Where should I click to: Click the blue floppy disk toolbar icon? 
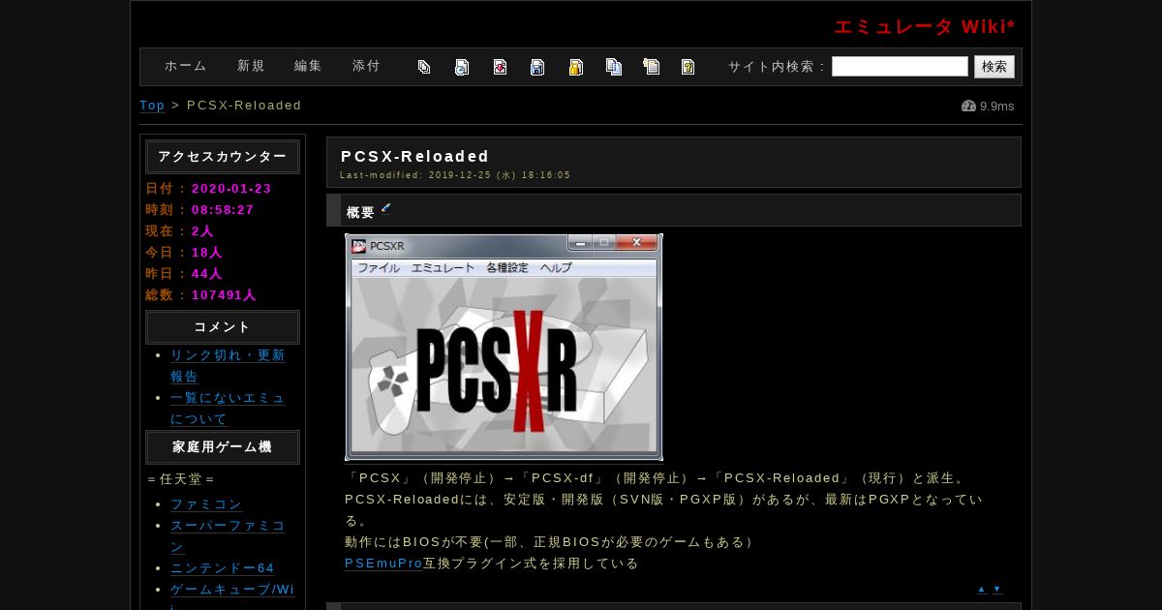click(537, 67)
